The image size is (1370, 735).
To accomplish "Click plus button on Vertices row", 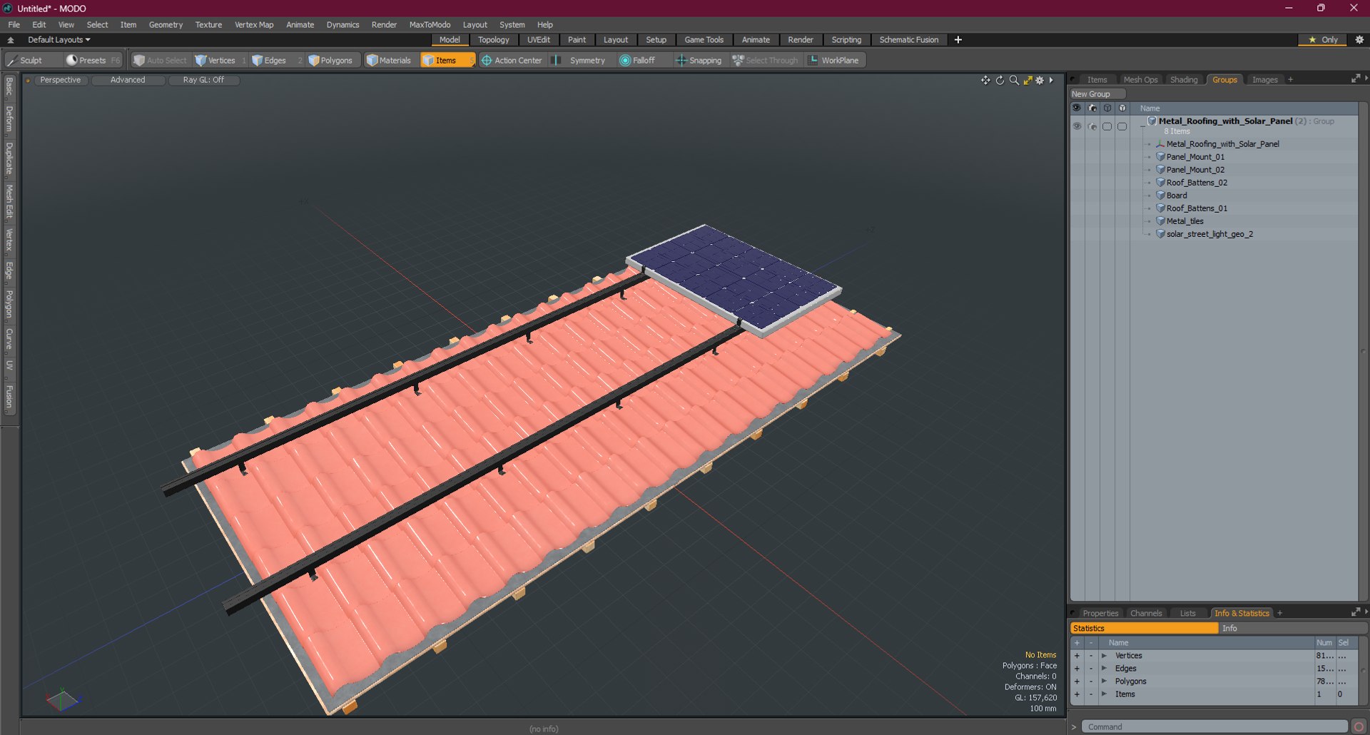I will [1077, 656].
